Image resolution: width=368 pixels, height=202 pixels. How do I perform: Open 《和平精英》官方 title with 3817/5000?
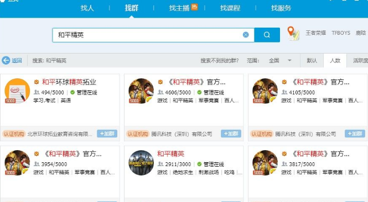[320, 154]
